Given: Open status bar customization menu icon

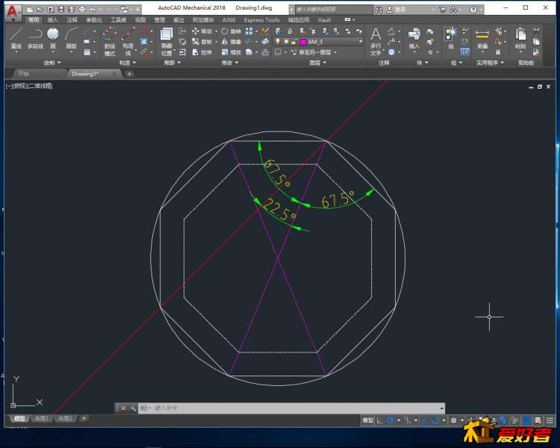Looking at the screenshot, I should (550, 420).
